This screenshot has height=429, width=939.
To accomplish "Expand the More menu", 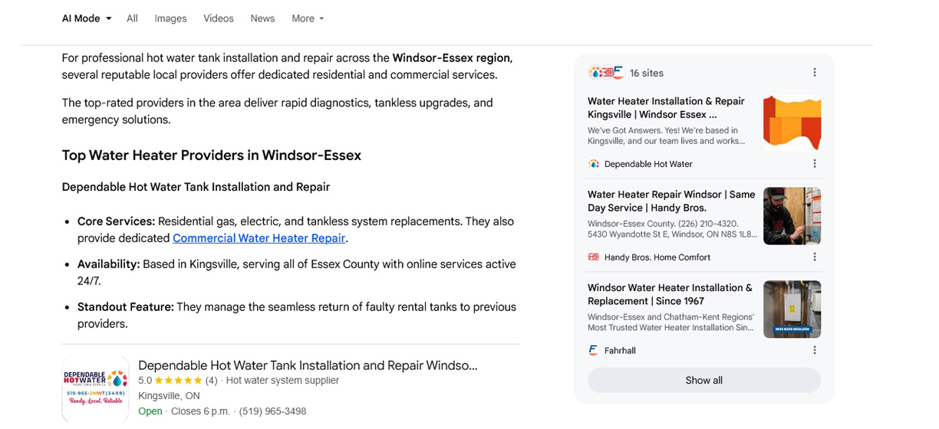I will tap(308, 18).
